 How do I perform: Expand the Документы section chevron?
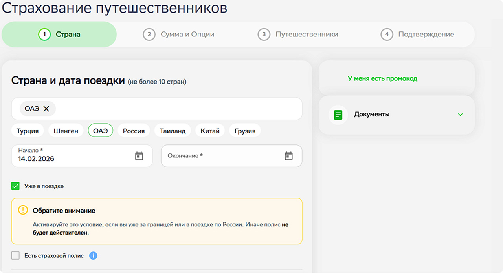461,115
